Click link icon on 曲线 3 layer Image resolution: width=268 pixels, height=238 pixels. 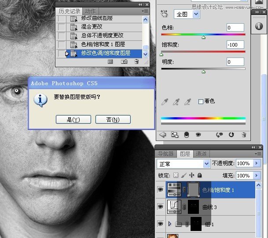point(184,207)
